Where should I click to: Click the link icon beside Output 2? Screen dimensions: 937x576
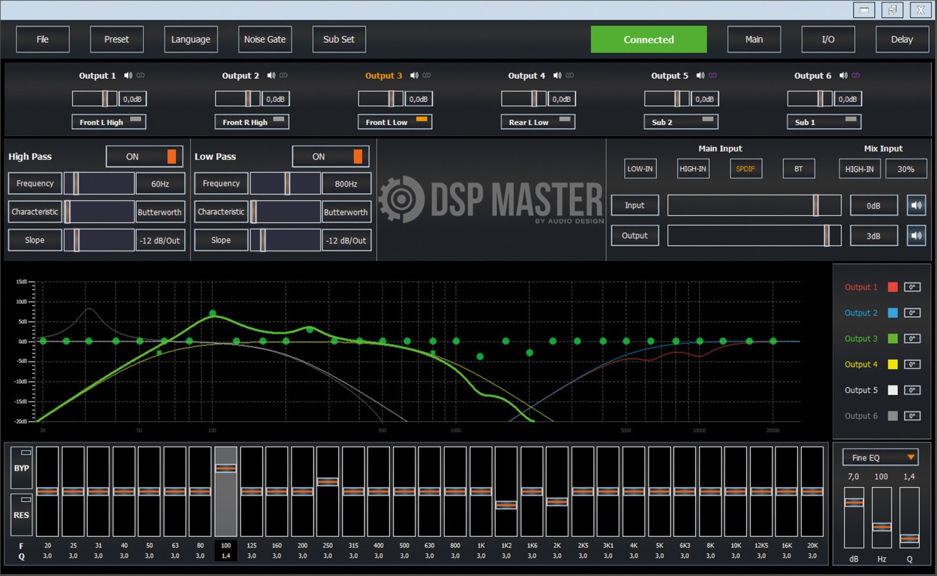click(x=284, y=76)
